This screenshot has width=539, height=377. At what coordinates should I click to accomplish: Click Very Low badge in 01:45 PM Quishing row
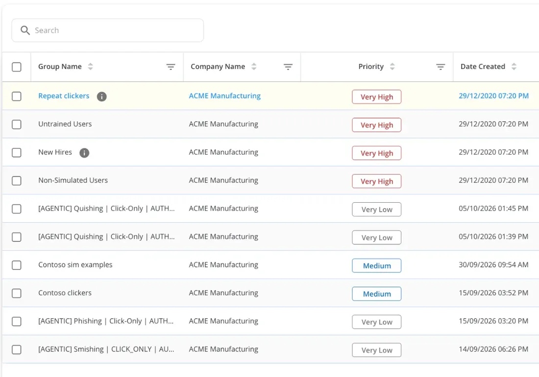(x=376, y=210)
